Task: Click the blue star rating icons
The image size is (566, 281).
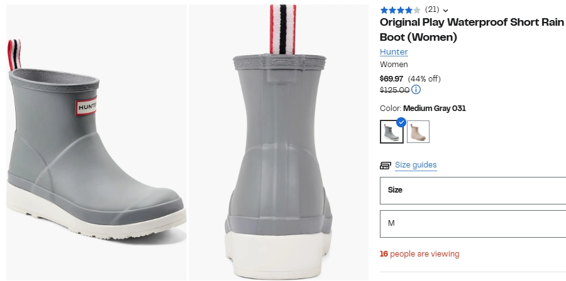Action: 400,10
